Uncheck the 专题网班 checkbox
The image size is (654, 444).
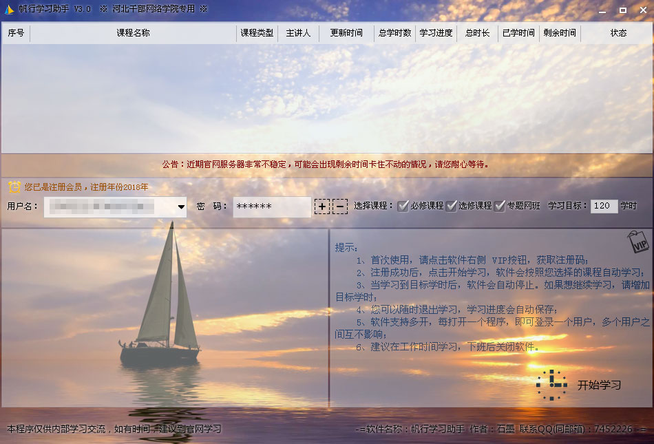pyautogui.click(x=501, y=205)
